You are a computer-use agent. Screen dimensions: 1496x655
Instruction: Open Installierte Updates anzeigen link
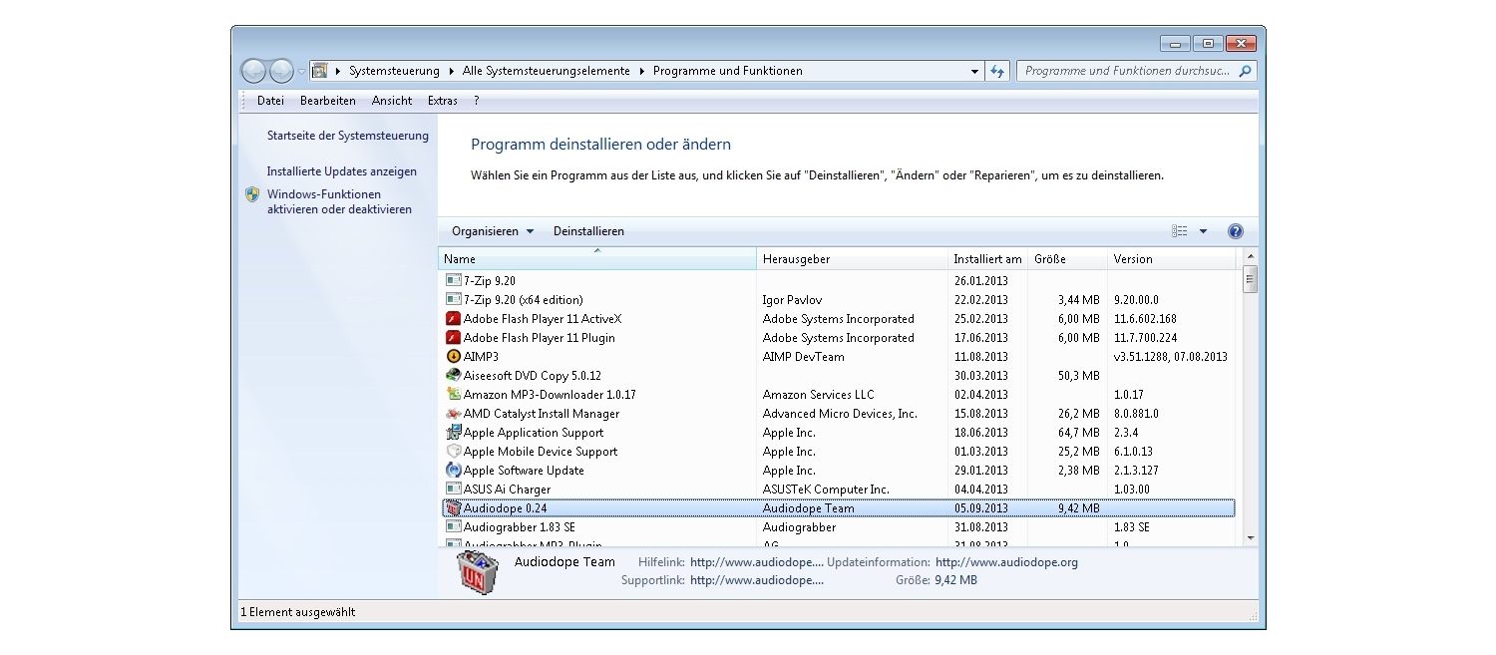341,171
